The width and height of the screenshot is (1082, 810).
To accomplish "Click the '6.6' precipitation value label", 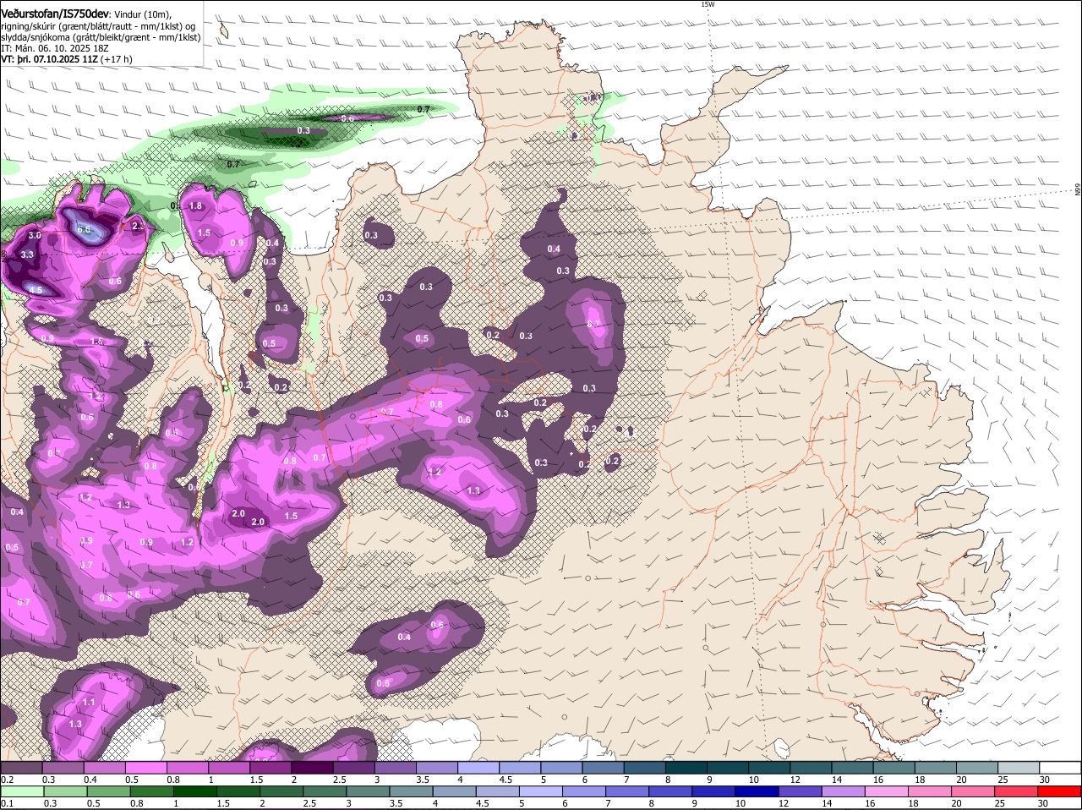I will pos(84,229).
